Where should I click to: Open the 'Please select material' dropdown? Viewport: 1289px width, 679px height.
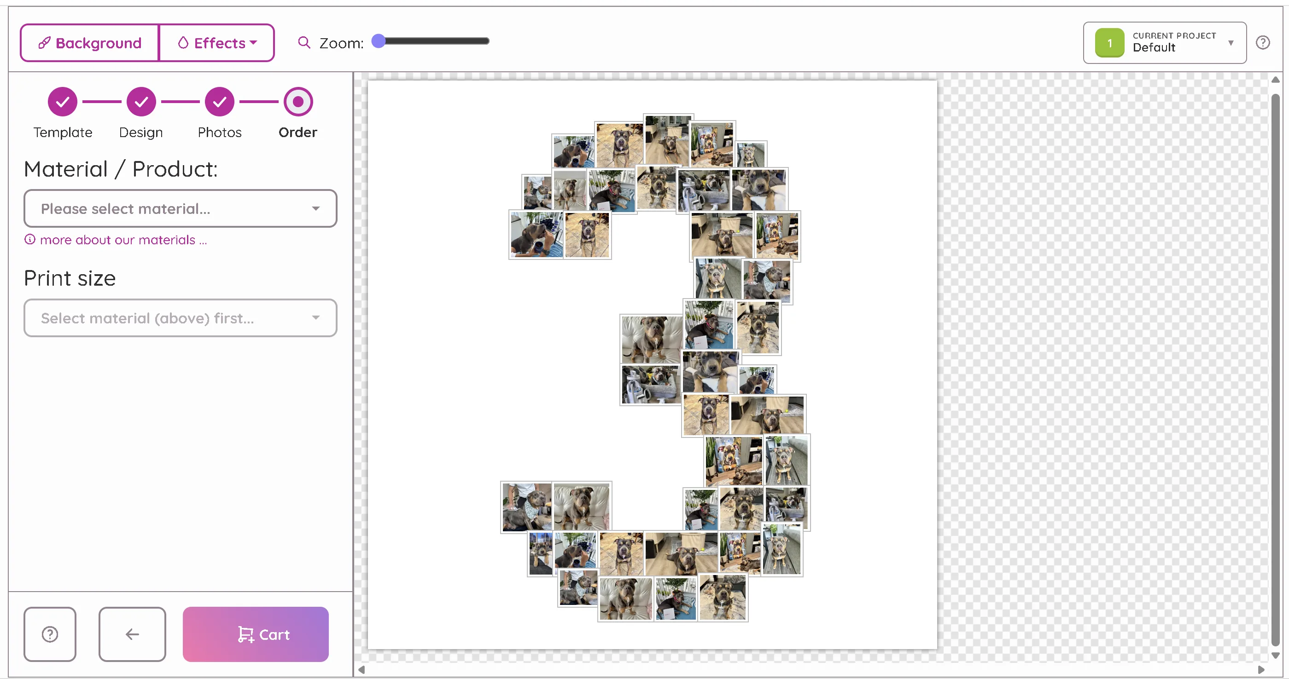point(180,208)
